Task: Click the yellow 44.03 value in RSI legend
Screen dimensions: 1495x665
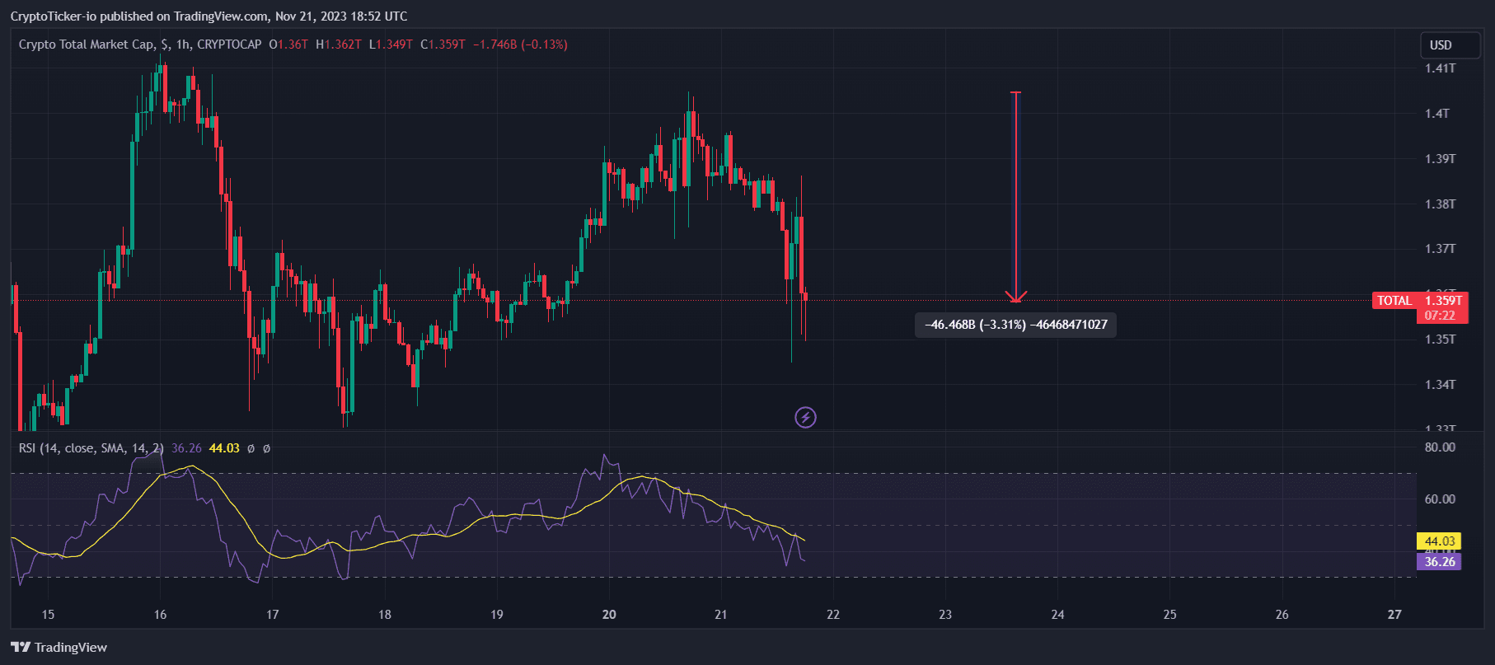Action: pyautogui.click(x=224, y=448)
